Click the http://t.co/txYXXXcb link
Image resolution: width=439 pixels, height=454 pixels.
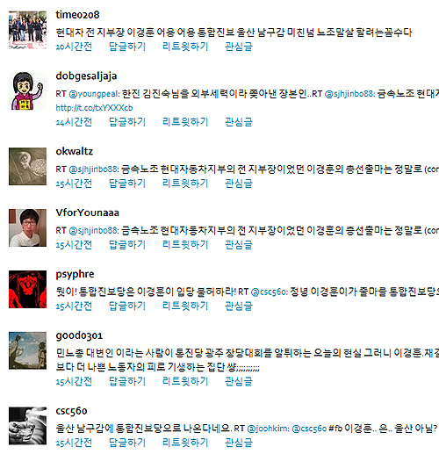pyautogui.click(x=94, y=108)
